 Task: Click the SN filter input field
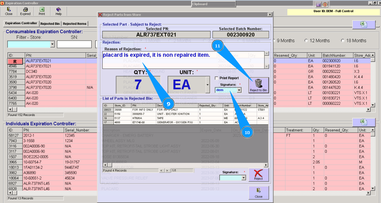pyautogui.click(x=74, y=44)
